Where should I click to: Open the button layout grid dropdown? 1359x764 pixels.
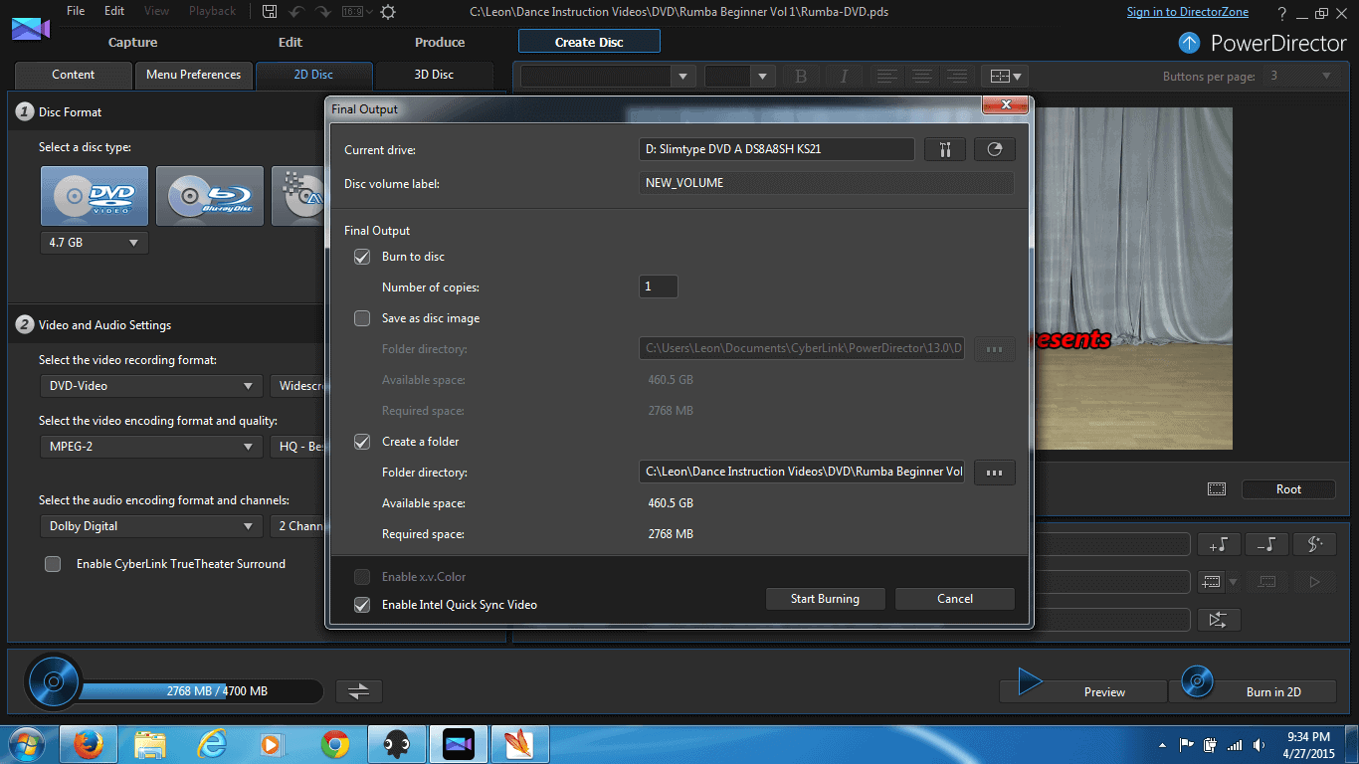tap(1005, 77)
